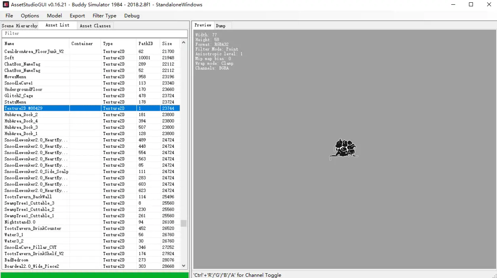The height and width of the screenshot is (278, 497).
Task: Select Snoodlewonker2.0_HeartEy row with PathID 623
Action: click(91, 190)
